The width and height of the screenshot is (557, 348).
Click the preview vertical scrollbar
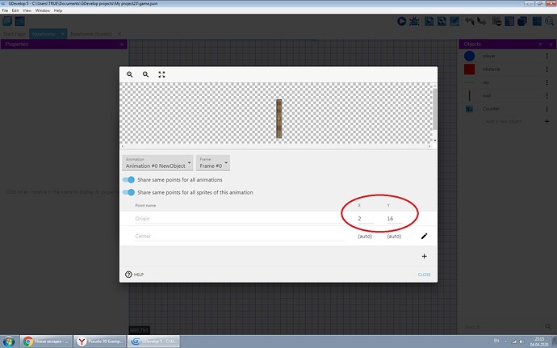coord(435,110)
